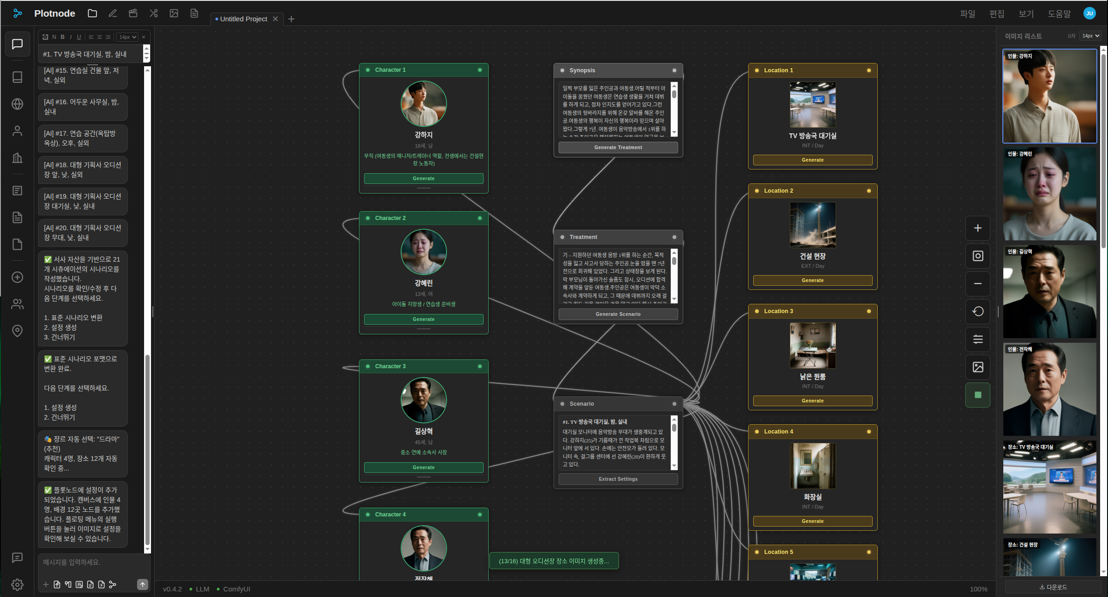Click the fit view canvas button

978,256
